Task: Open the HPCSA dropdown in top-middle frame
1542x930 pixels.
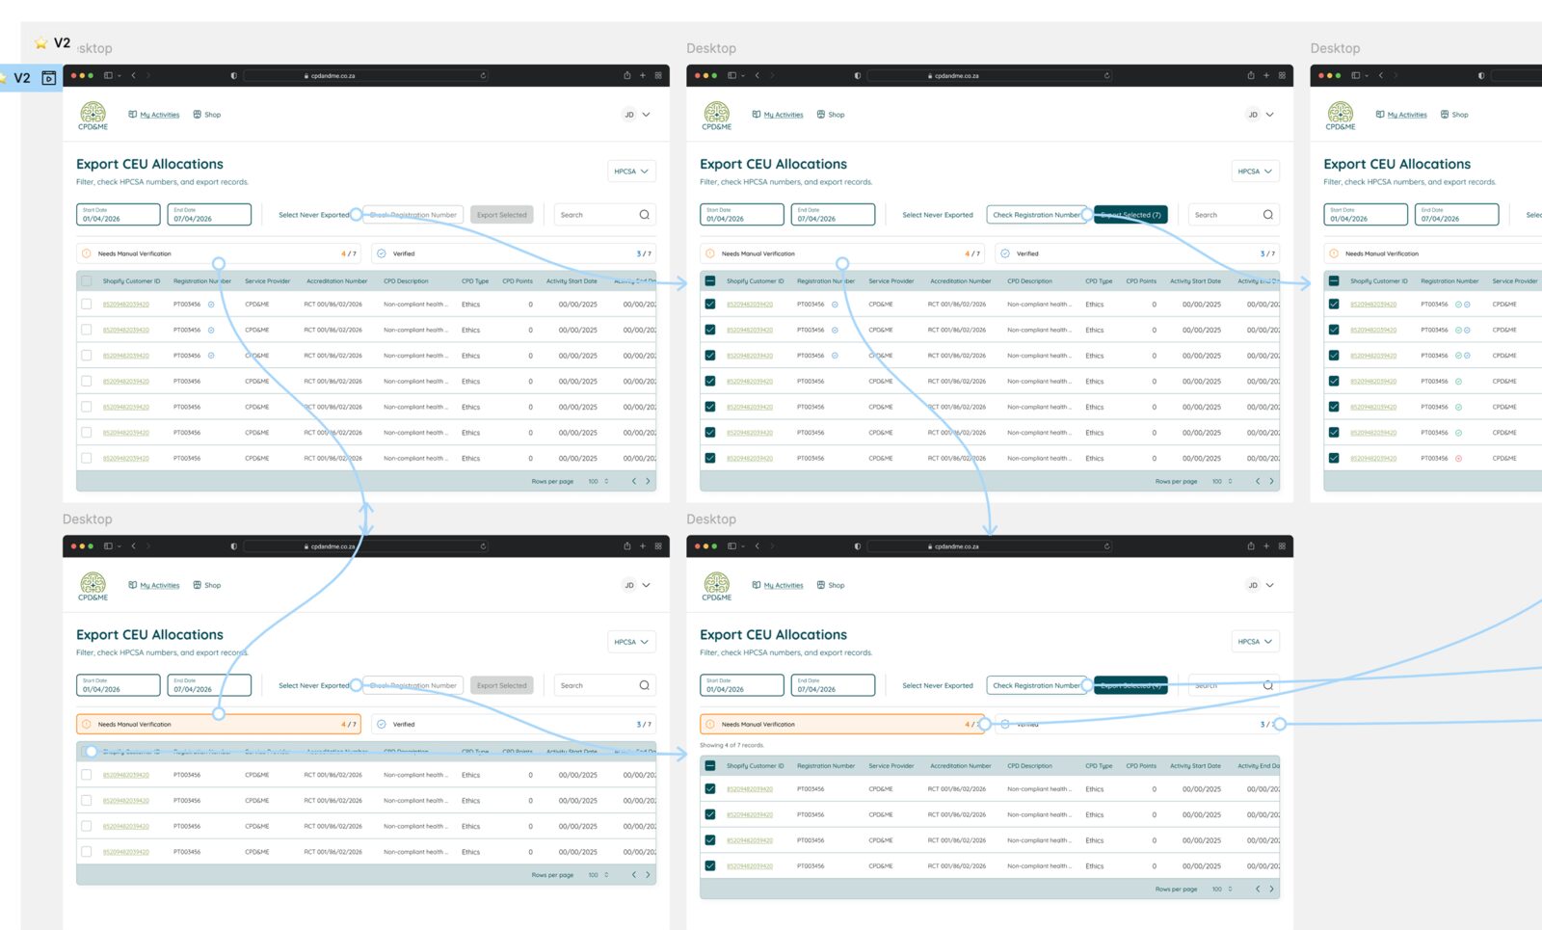Action: (1255, 172)
